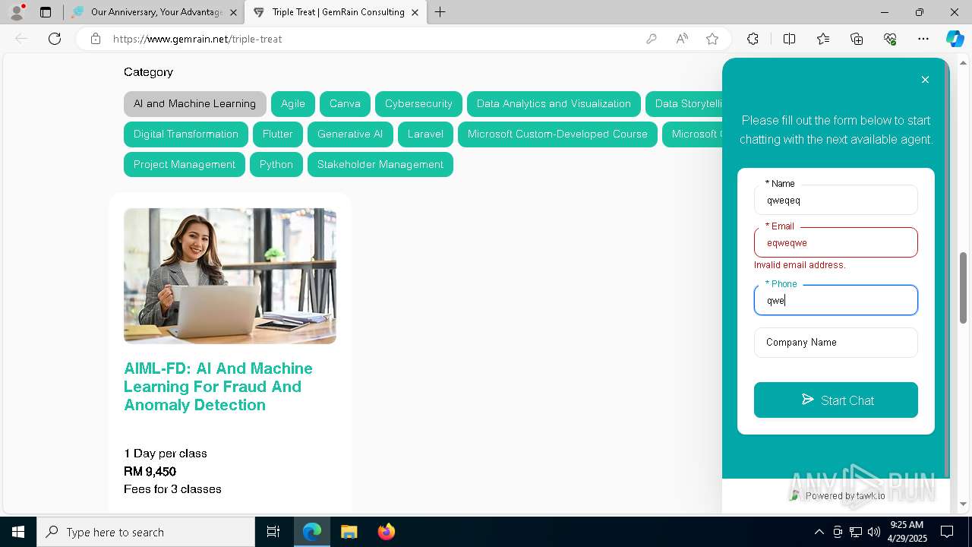972x547 pixels.
Task: Click the 'RM 9,450' price text
Action: pyautogui.click(x=150, y=472)
